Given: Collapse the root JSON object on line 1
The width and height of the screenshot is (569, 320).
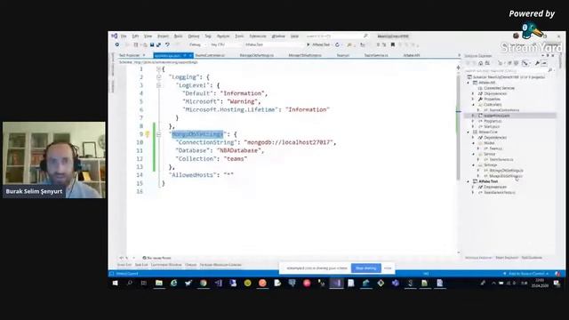Looking at the screenshot, I should [x=158, y=69].
